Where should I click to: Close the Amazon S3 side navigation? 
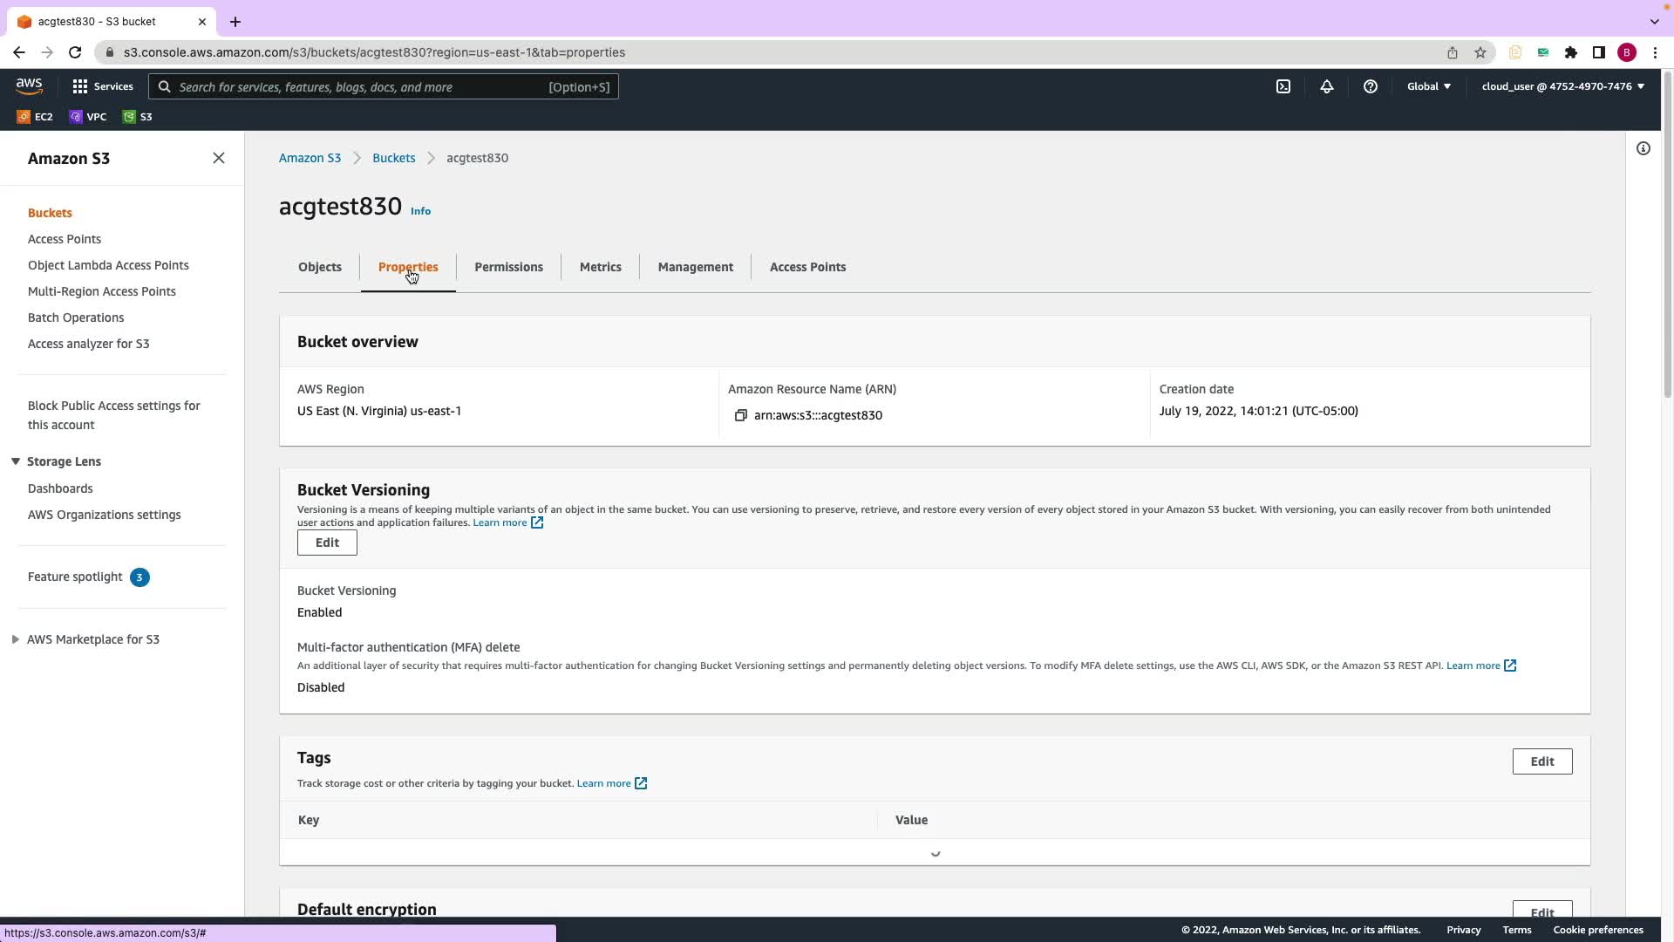click(218, 158)
